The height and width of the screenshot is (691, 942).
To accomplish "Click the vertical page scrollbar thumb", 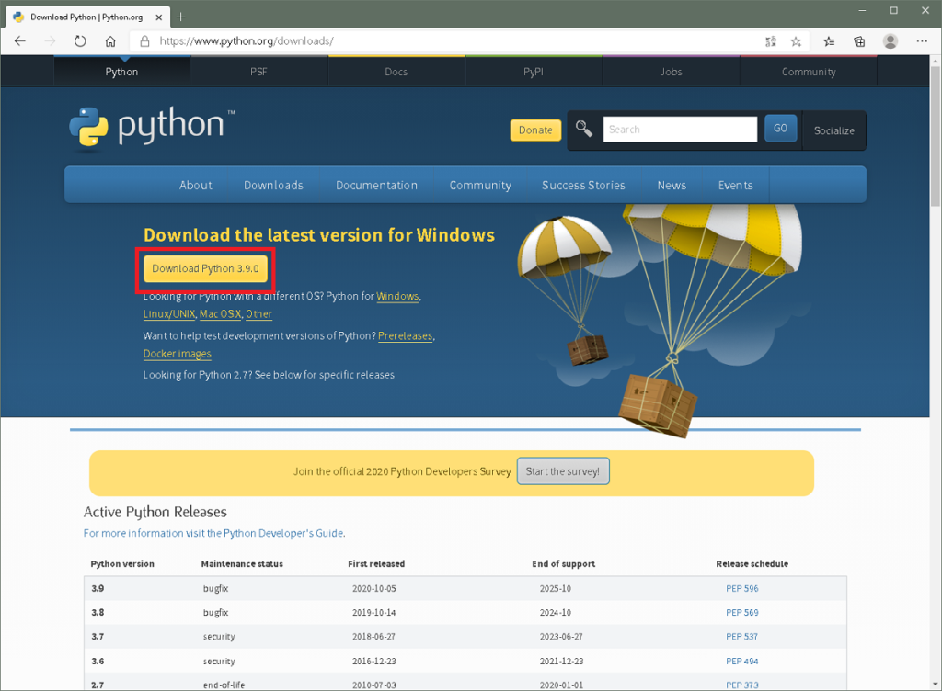I will [x=936, y=136].
